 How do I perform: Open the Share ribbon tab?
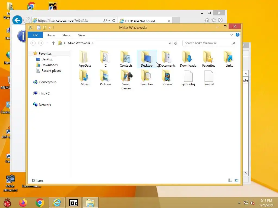click(66, 35)
